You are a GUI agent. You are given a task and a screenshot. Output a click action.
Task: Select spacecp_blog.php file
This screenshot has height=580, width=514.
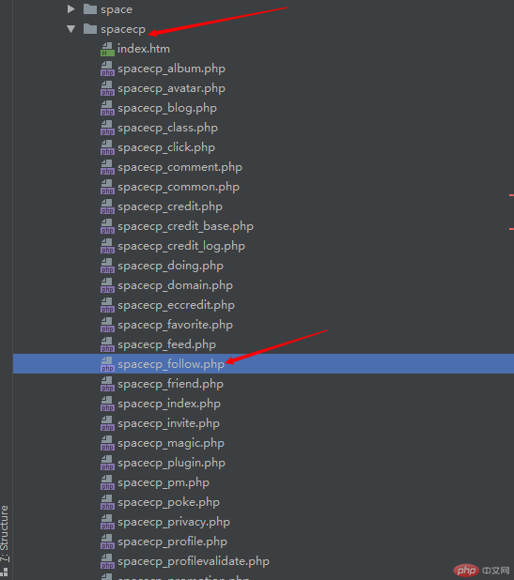coord(167,108)
